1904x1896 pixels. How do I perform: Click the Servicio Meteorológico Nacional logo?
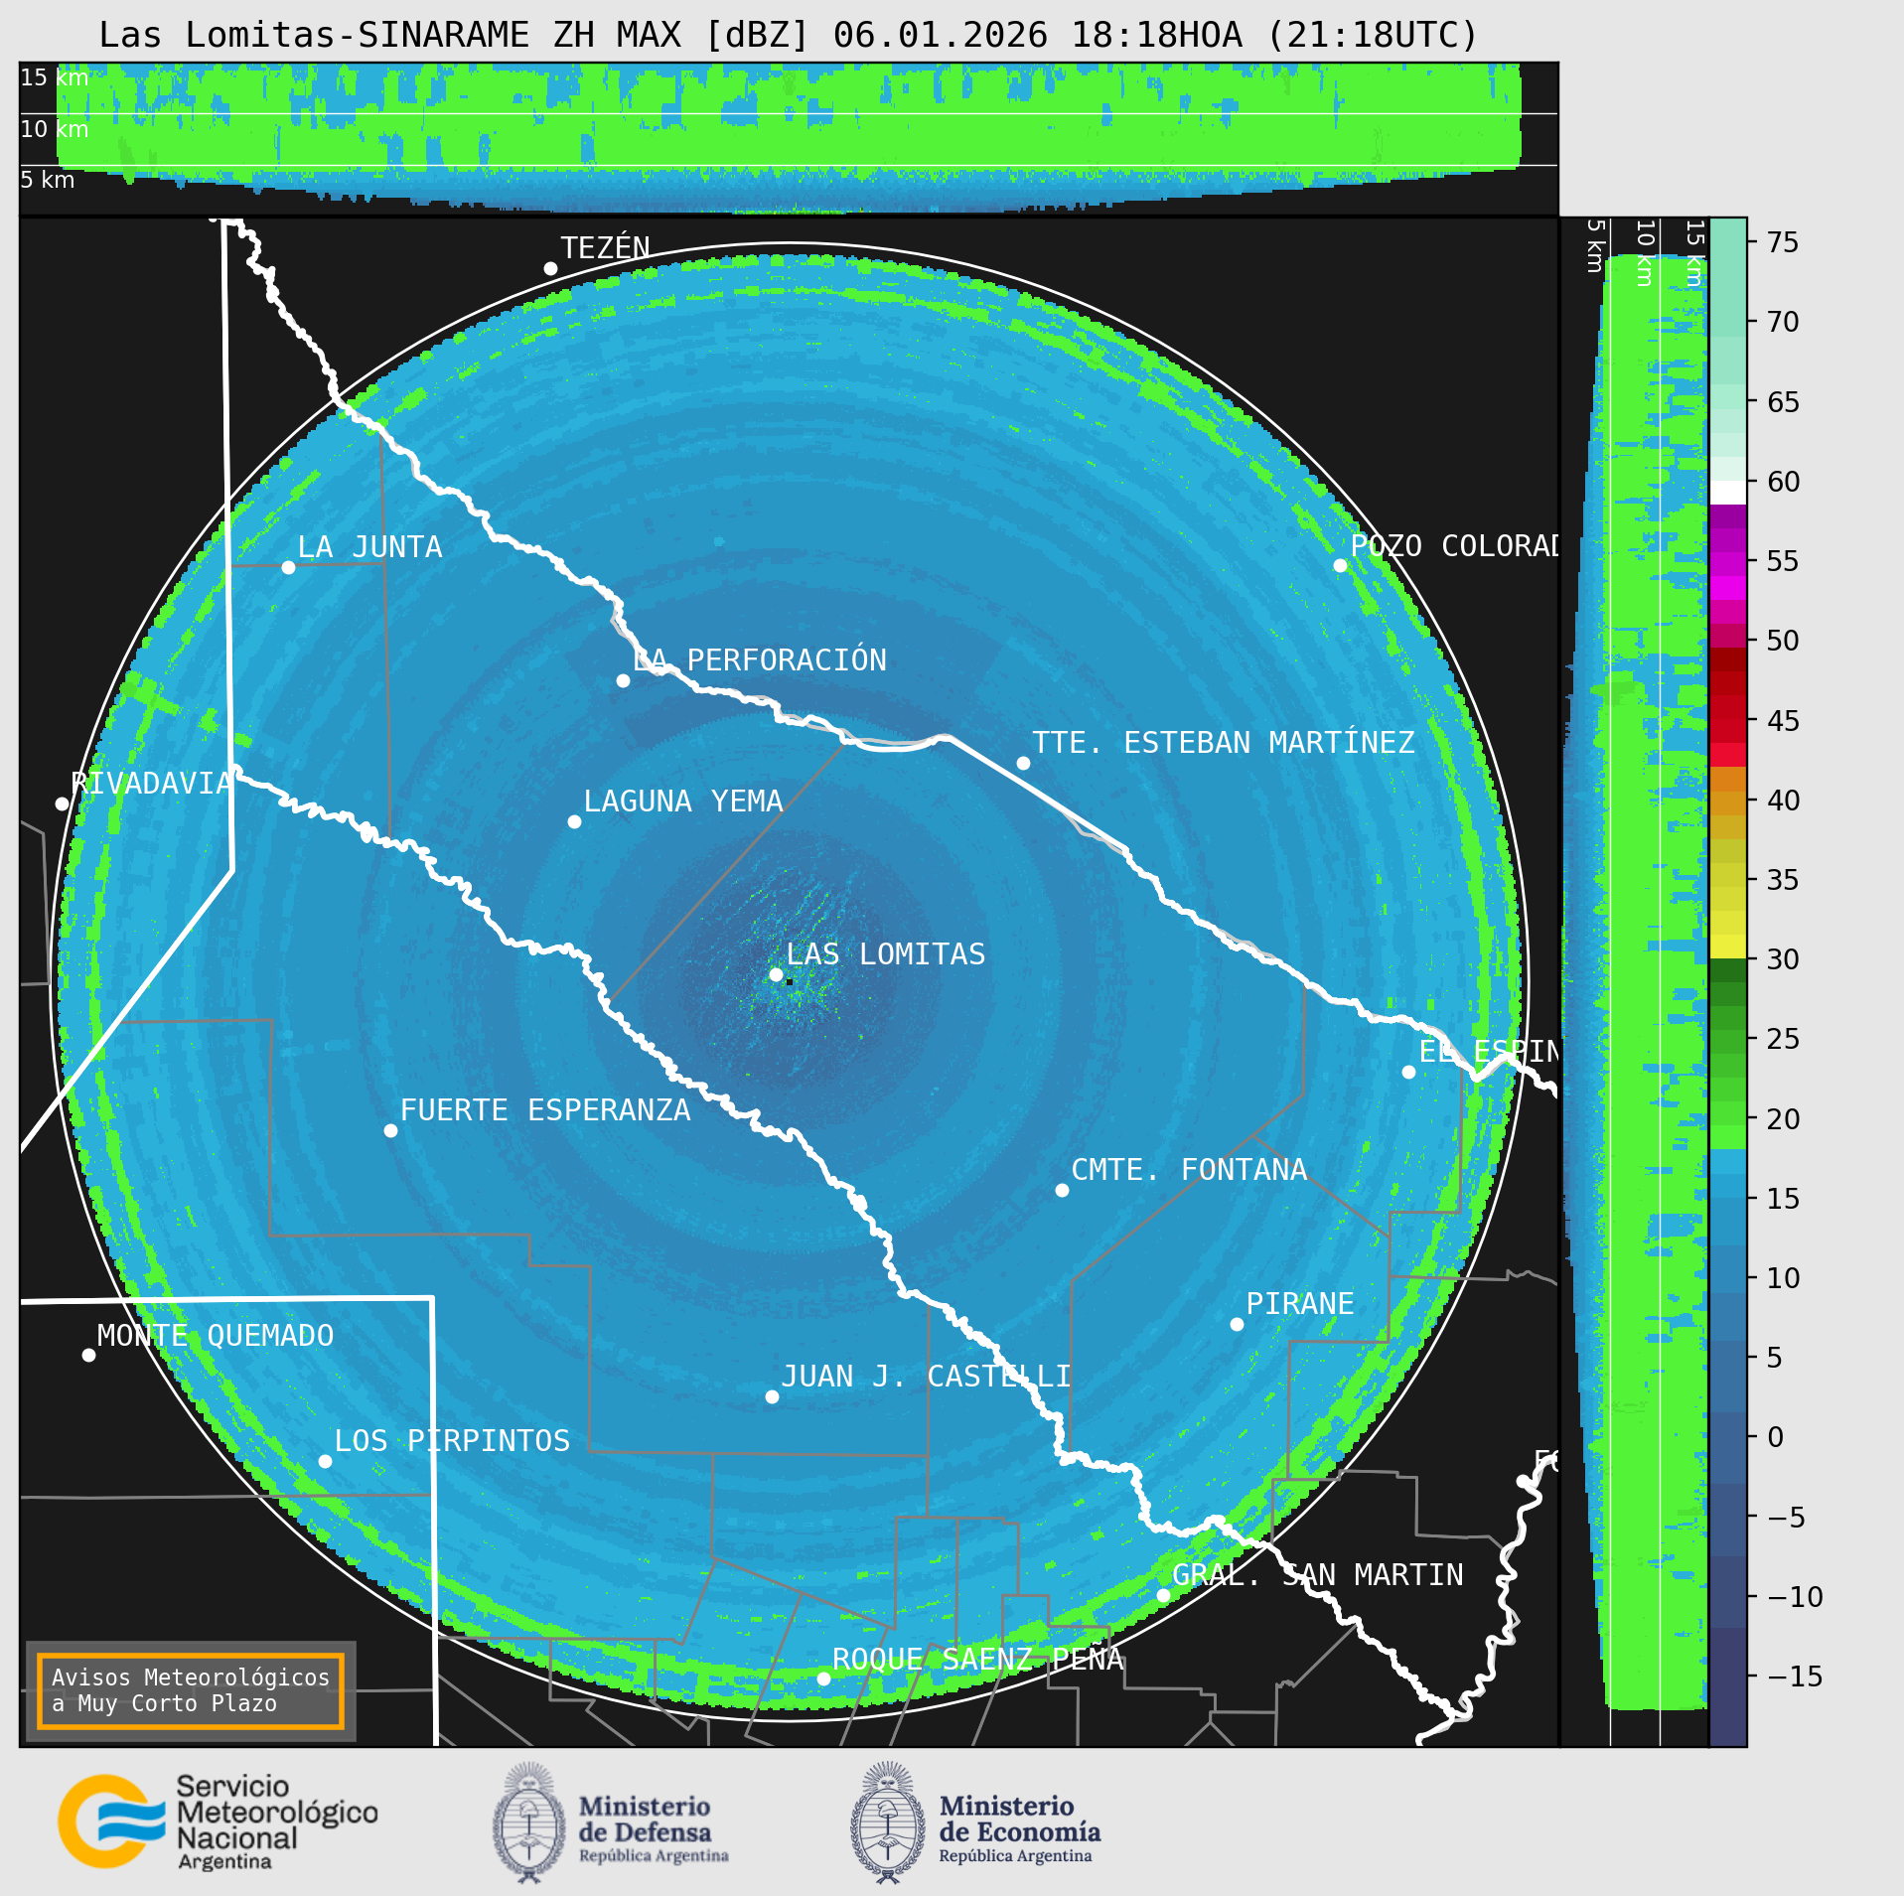coord(218,1822)
